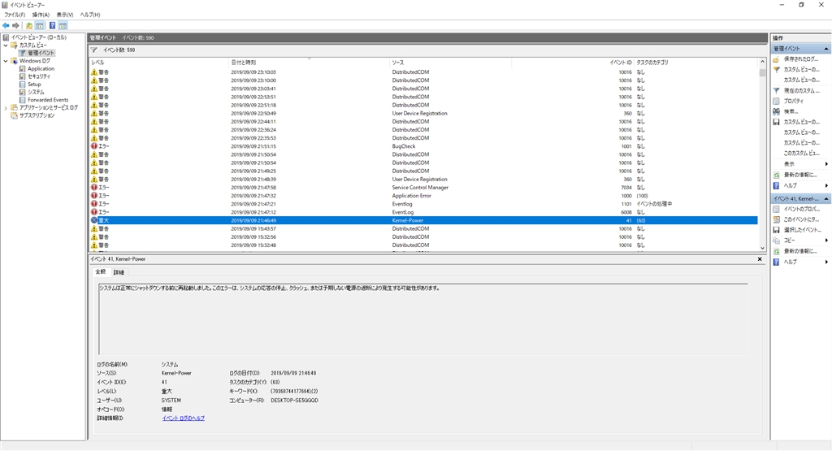832x451 pixels.
Task: Select 管理イベント under カスタム ビュー
Action: pyautogui.click(x=41, y=53)
